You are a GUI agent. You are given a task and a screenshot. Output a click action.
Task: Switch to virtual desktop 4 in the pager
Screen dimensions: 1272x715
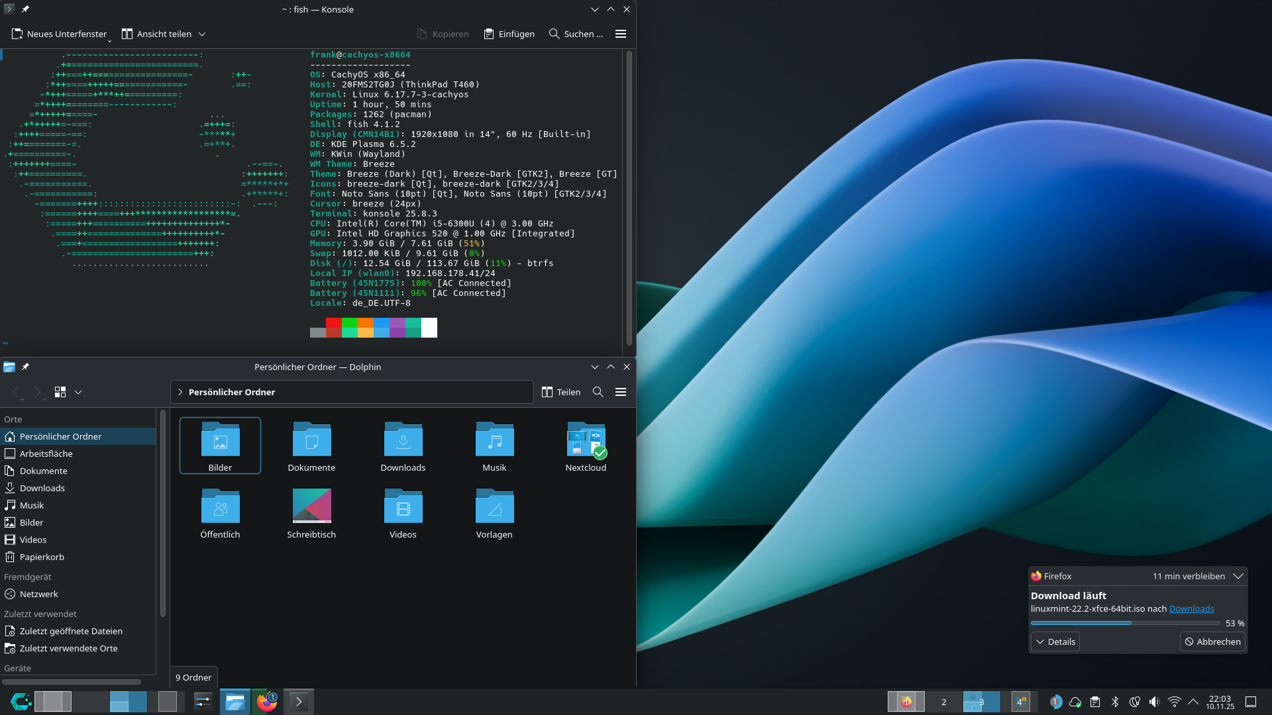click(1021, 702)
